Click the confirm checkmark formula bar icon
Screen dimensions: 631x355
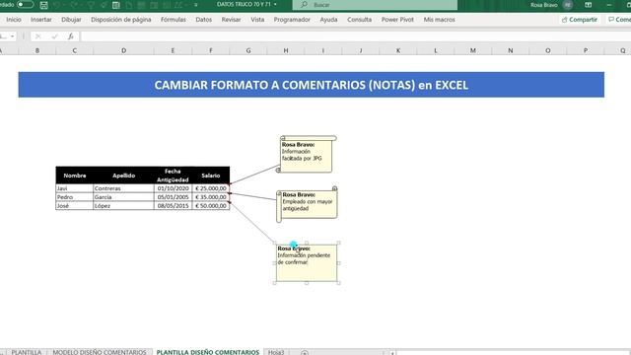54,36
